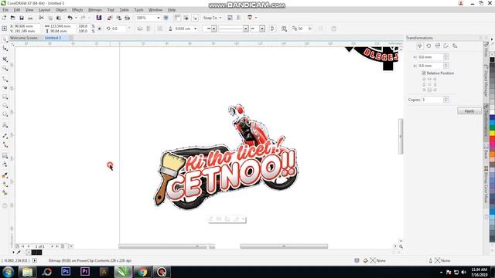Open the outline width dropdown

[x=195, y=29]
